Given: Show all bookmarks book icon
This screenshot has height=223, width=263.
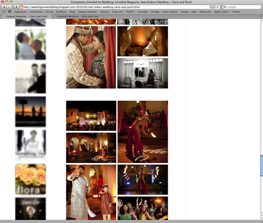Looking at the screenshot, I should click(3, 12).
